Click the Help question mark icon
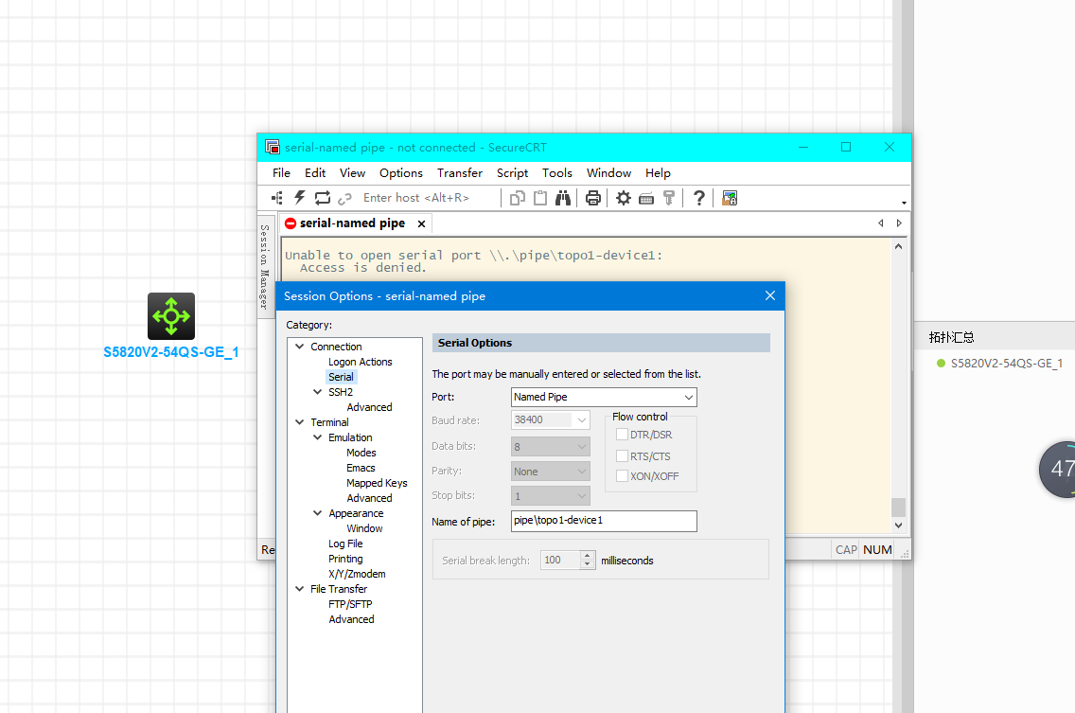Image resolution: width=1075 pixels, height=713 pixels. point(699,198)
